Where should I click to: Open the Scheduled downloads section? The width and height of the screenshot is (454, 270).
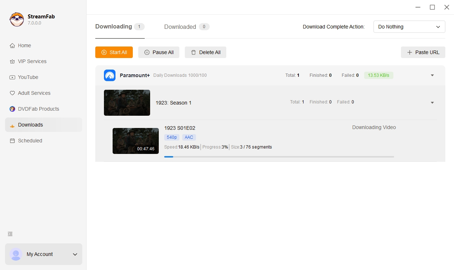pos(29,141)
